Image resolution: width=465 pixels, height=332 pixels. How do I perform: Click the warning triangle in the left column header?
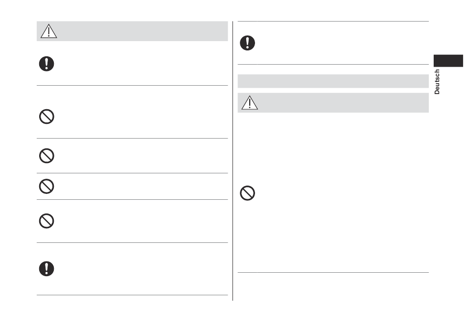coord(48,31)
